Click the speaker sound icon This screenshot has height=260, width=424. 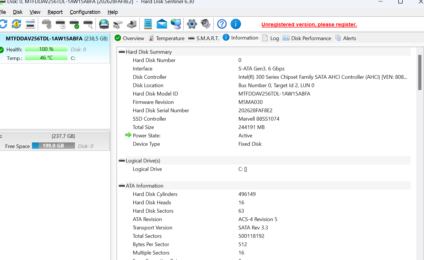click(x=206, y=24)
